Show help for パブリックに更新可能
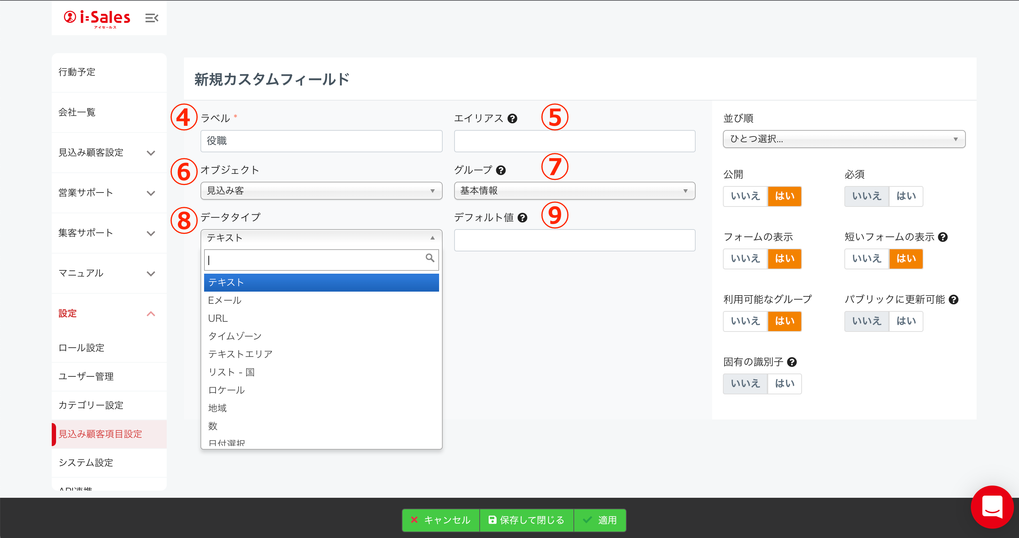 click(x=953, y=300)
